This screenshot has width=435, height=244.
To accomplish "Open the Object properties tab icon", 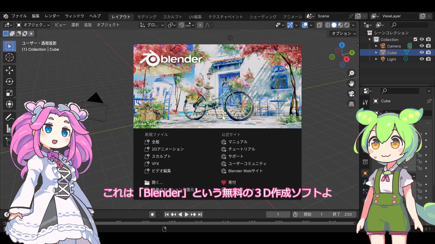I will coord(365,173).
